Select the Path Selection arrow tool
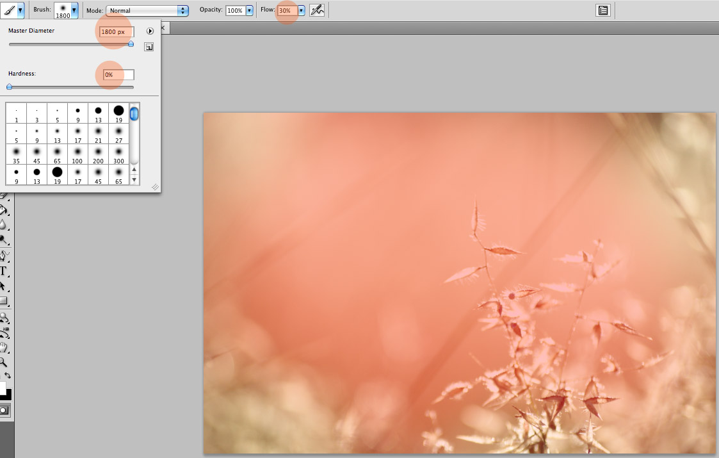Image resolution: width=719 pixels, height=458 pixels. pos(3,286)
